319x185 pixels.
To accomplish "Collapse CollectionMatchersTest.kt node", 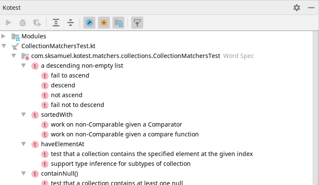I will [x=4, y=46].
